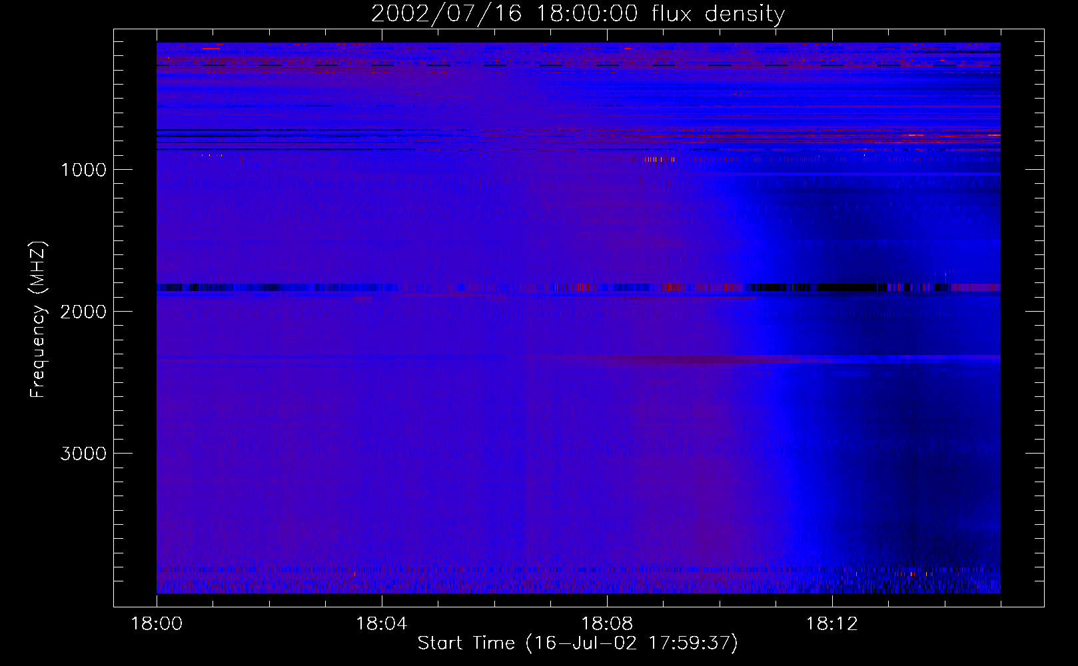Click the plot title '2002/07/16 18:00:00 flux density'
Image resolution: width=1078 pixels, height=666 pixels.
578,14
